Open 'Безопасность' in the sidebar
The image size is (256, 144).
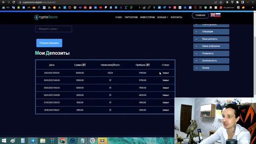pos(211,61)
